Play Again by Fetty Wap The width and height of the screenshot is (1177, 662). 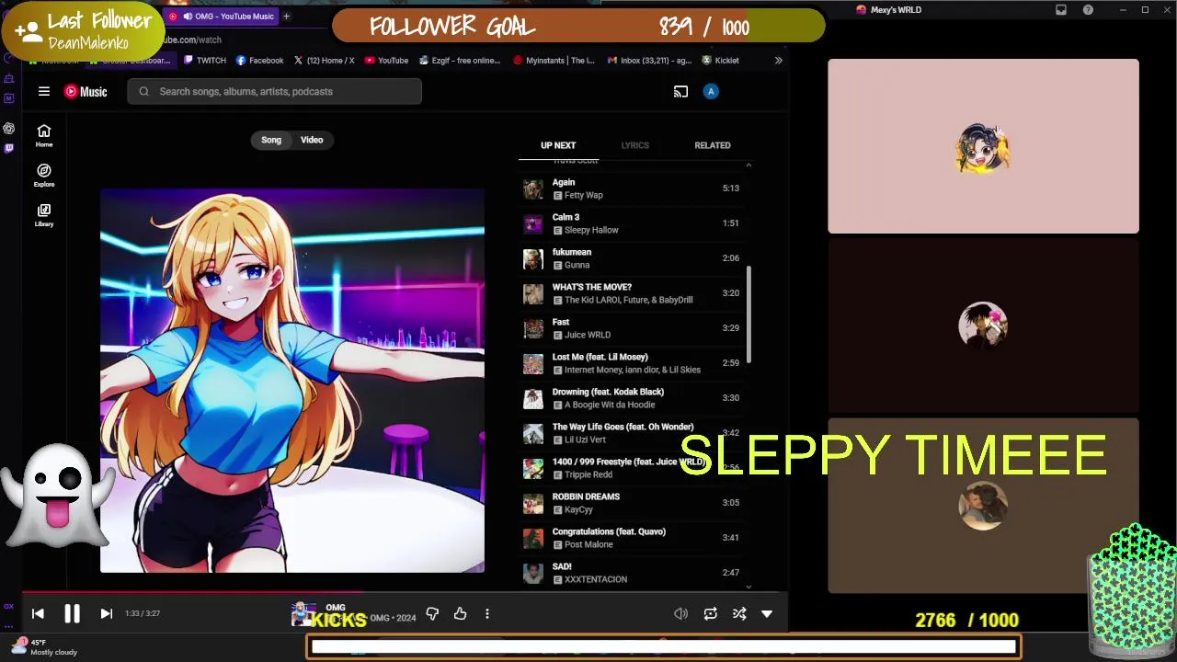tap(631, 188)
